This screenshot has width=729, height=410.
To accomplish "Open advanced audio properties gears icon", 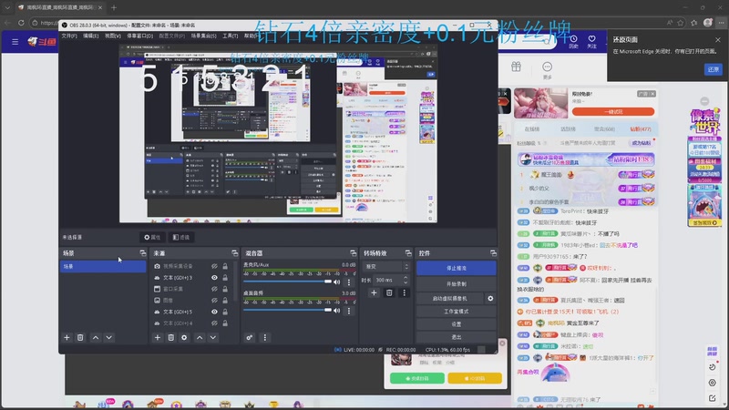I will pyautogui.click(x=249, y=337).
